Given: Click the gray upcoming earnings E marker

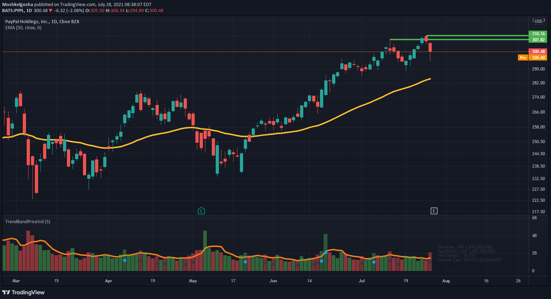Looking at the screenshot, I should click(x=434, y=211).
